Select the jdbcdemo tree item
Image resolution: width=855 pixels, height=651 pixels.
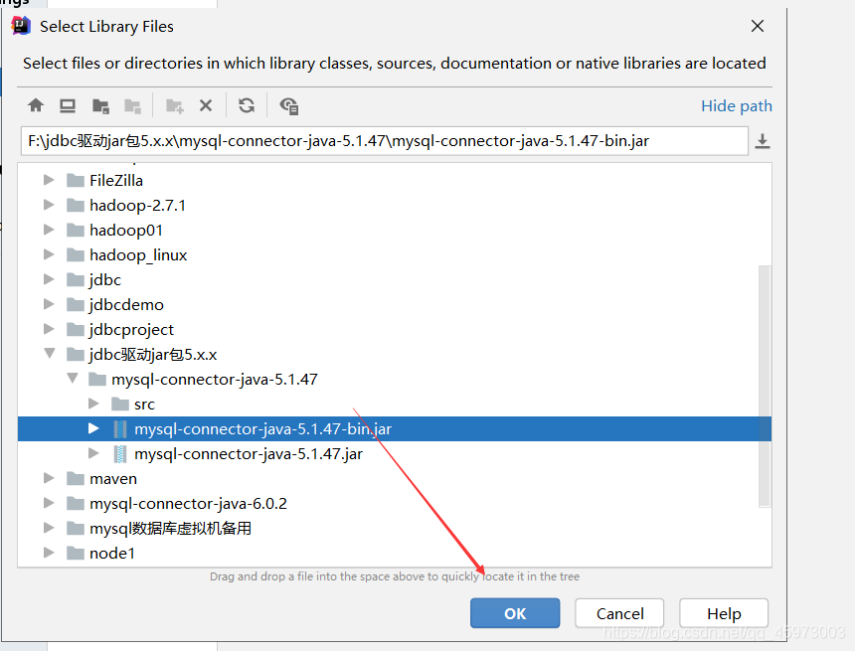click(x=126, y=305)
